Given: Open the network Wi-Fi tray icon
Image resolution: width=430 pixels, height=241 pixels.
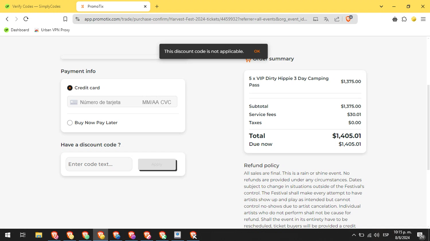Looking at the screenshot, I should click(x=369, y=235).
